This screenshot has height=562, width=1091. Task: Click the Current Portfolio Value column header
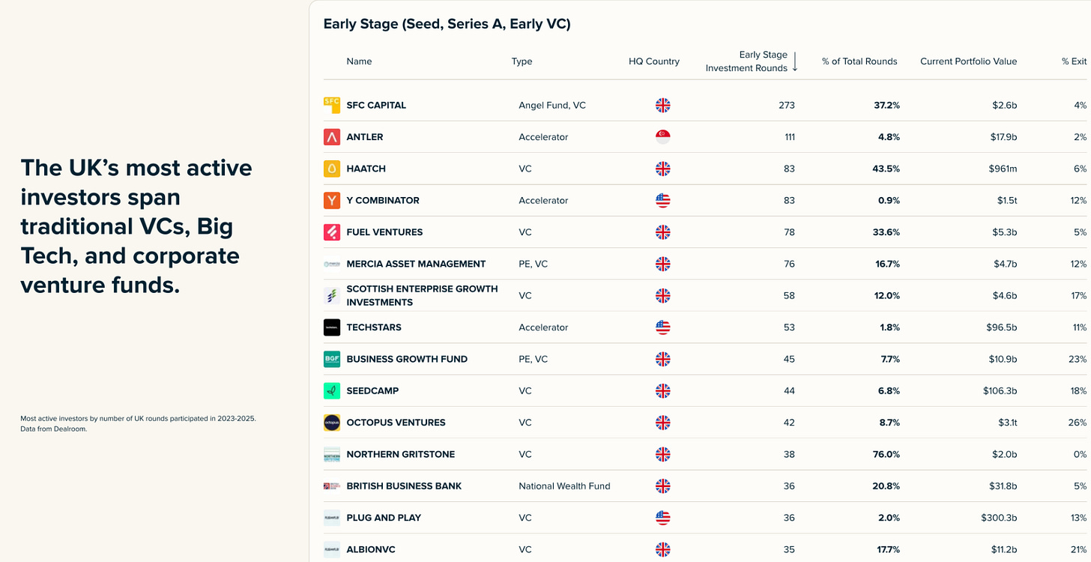(969, 61)
